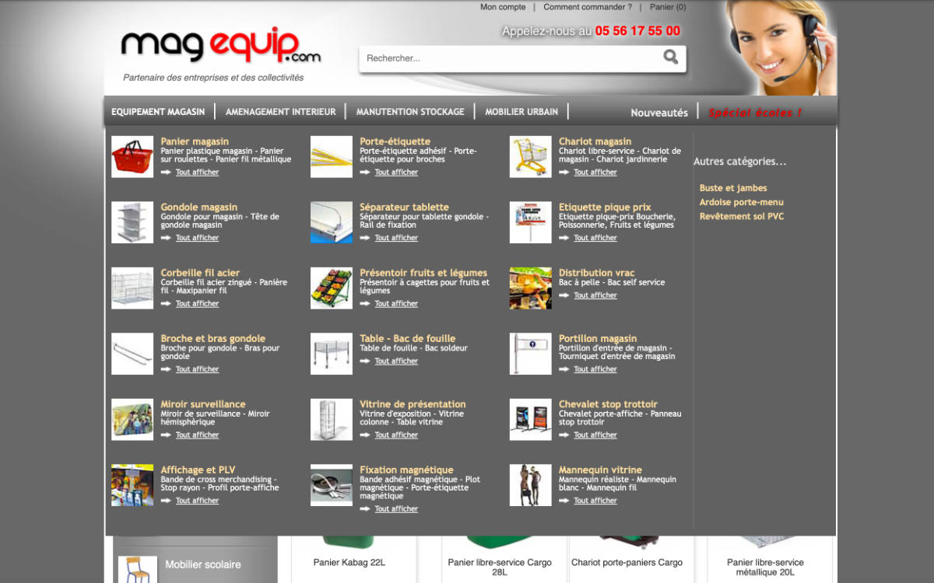
Task: Open the Panier (0) cart link
Action: coord(667,6)
